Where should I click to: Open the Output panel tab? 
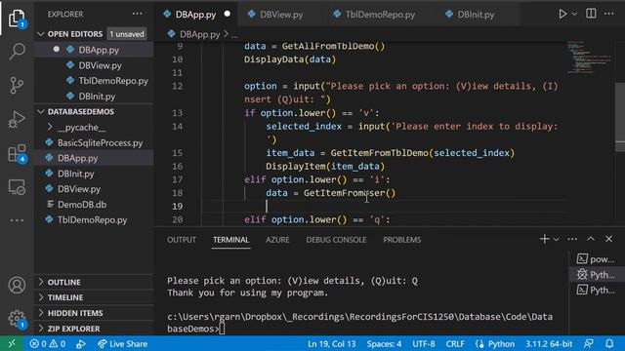(x=182, y=240)
